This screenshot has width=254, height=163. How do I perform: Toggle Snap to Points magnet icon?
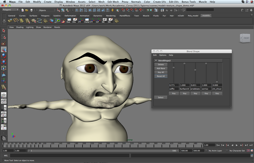pos(132,10)
